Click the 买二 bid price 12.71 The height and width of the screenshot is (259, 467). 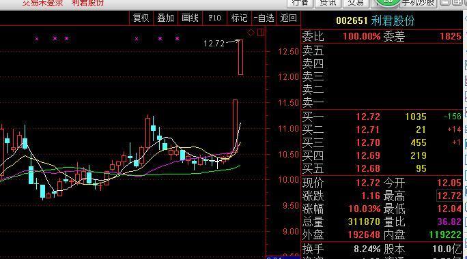click(368, 129)
